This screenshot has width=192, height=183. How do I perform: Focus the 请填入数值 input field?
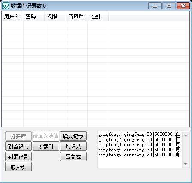(46, 136)
